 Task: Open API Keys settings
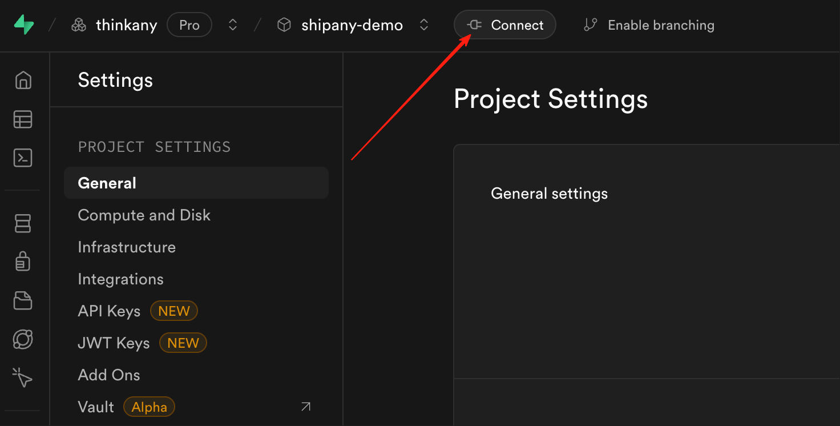pyautogui.click(x=109, y=311)
